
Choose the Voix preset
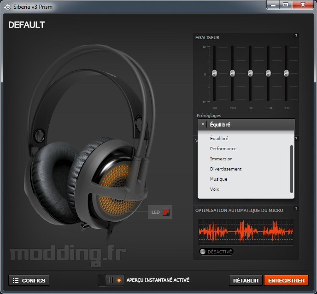coord(214,189)
